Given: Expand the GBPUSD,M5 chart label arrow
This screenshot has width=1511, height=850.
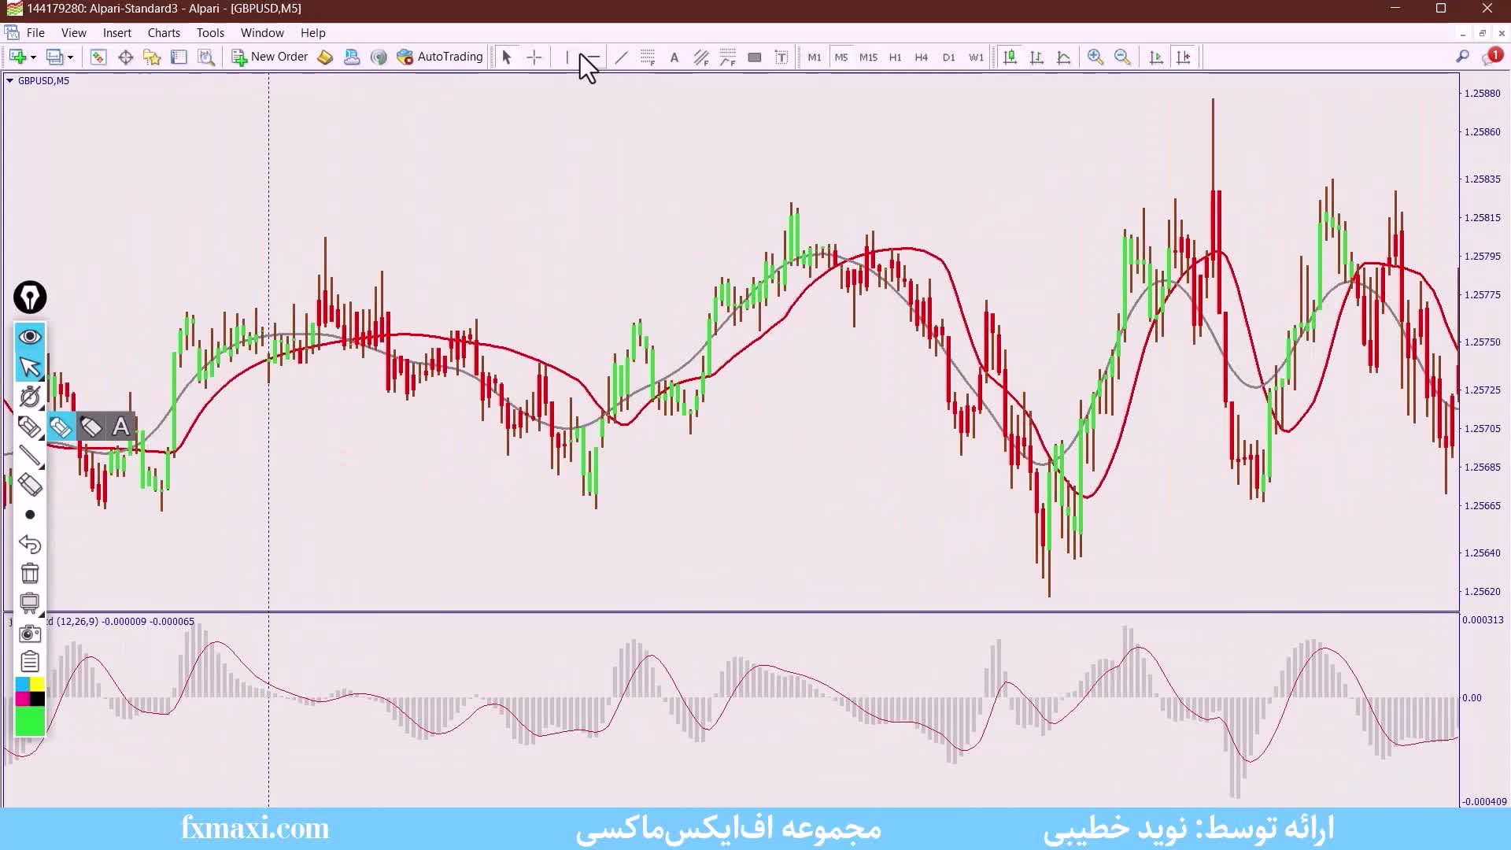Looking at the screenshot, I should [9, 80].
